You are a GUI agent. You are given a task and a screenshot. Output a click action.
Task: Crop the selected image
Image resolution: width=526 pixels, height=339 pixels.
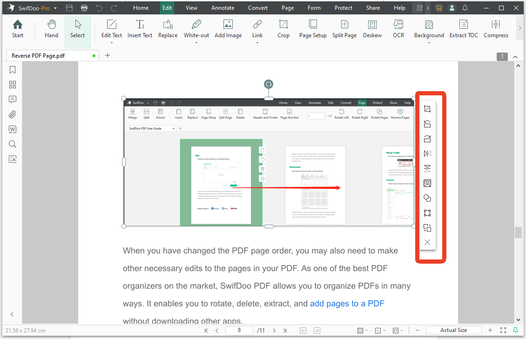point(427,109)
